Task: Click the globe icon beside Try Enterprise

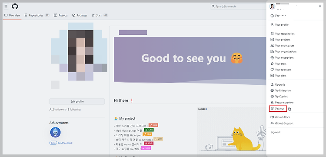Action: click(x=272, y=90)
